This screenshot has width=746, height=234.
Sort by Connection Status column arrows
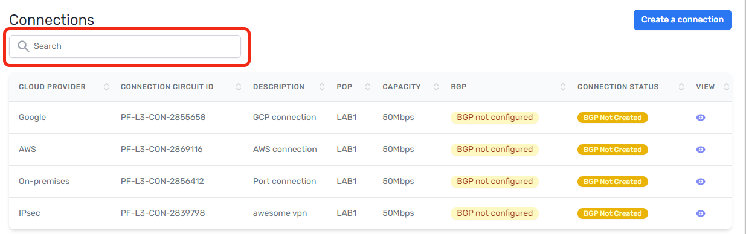[x=681, y=87]
